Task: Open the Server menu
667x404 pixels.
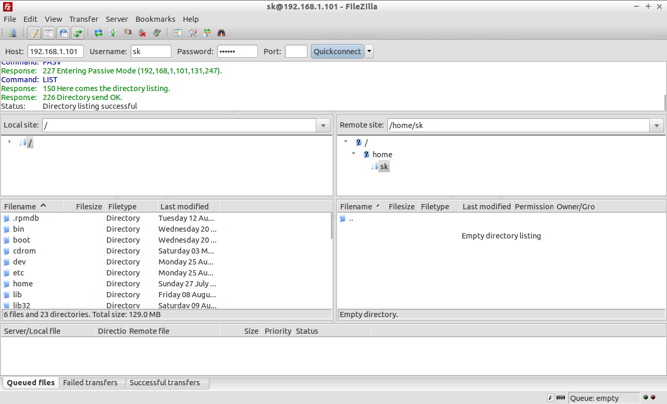Action: click(117, 19)
